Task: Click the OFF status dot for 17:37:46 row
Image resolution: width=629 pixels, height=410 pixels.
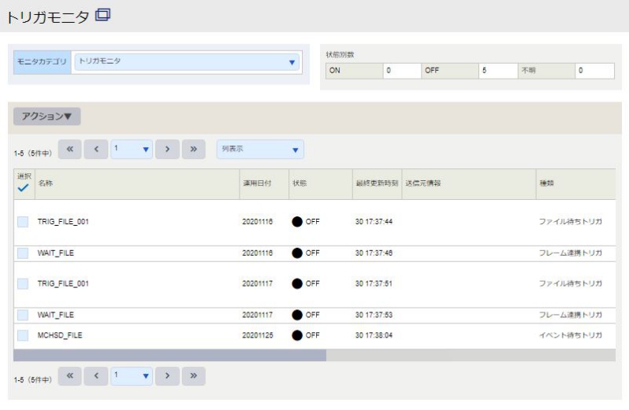Action: (297, 253)
